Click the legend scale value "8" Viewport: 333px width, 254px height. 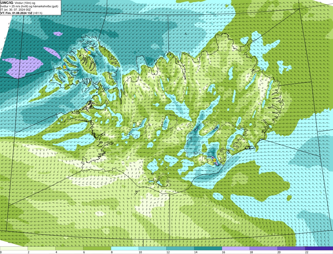tap(112, 252)
